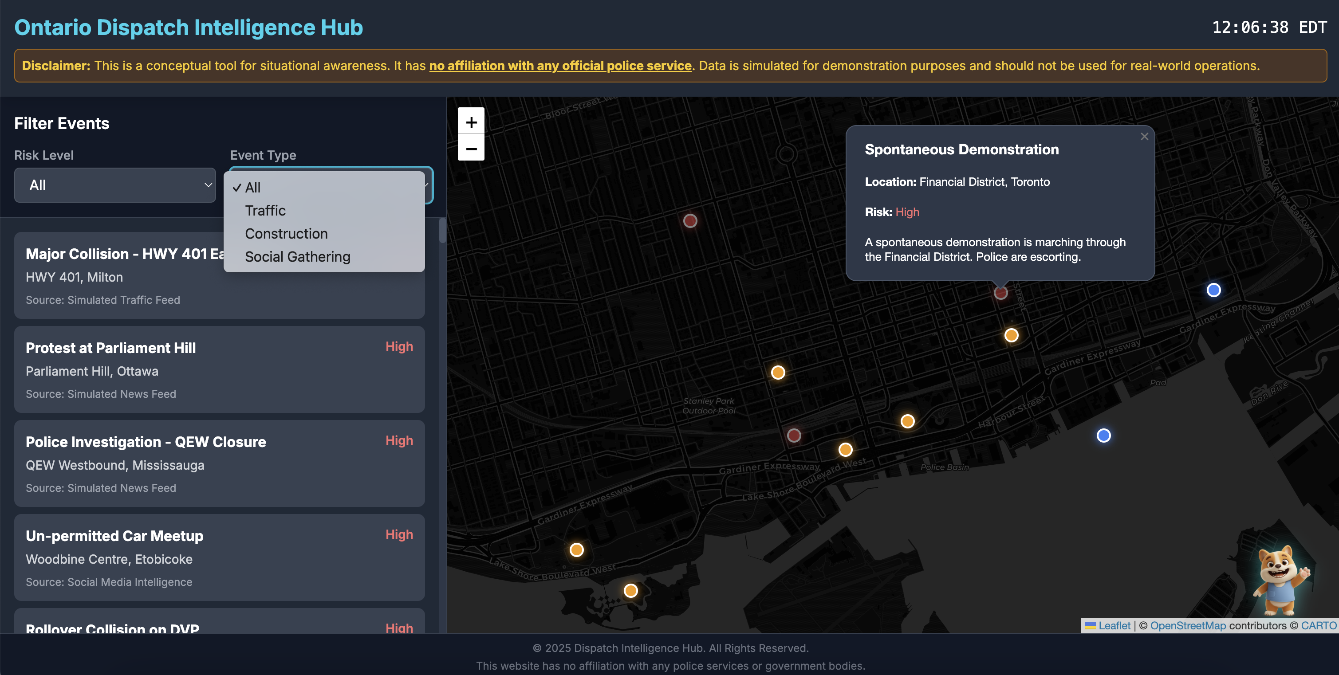Click the corgi mascot assistant icon
The width and height of the screenshot is (1339, 675).
pyautogui.click(x=1280, y=580)
